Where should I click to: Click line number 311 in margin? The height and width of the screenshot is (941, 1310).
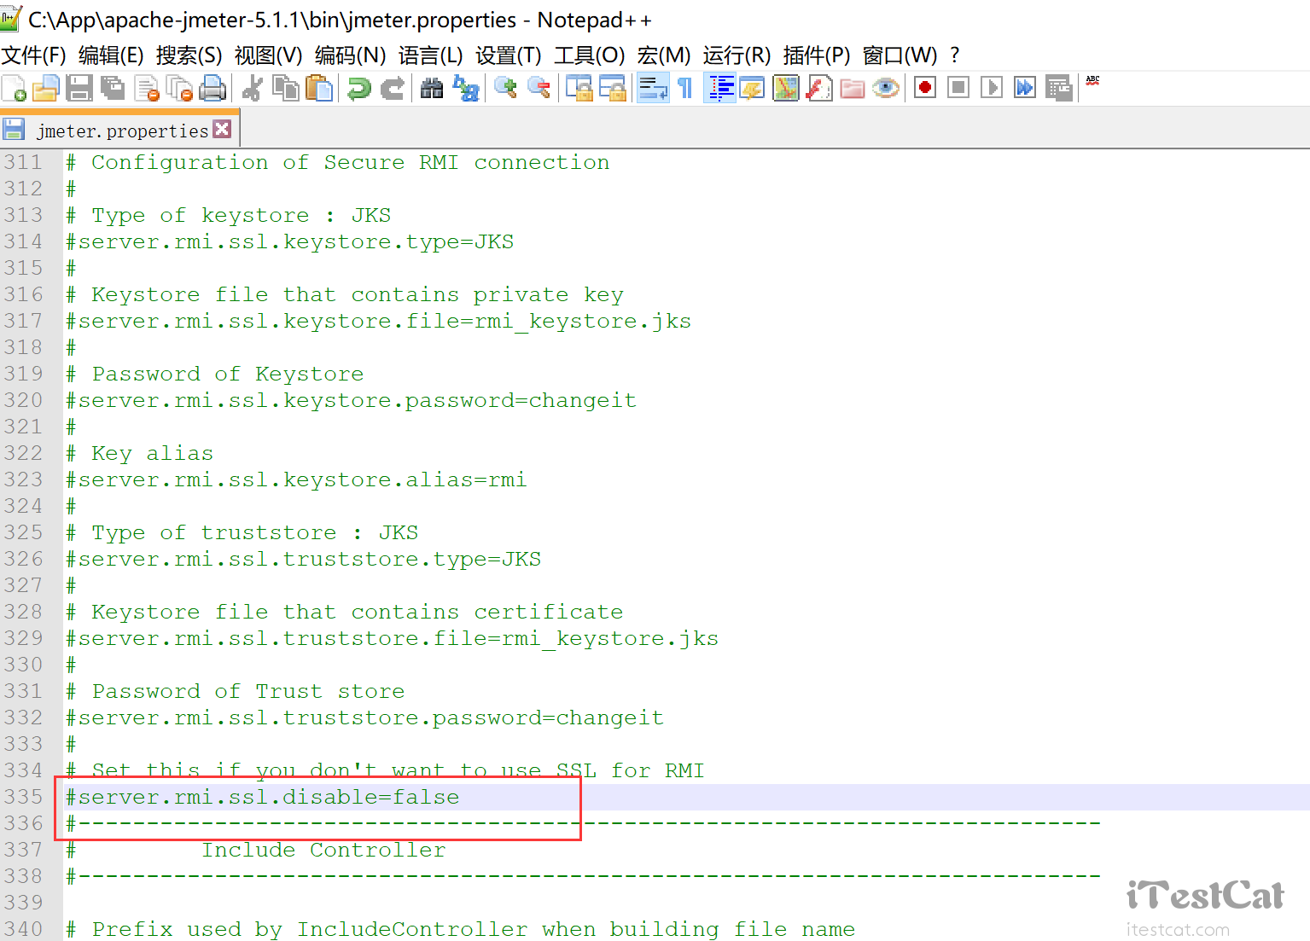click(23, 162)
